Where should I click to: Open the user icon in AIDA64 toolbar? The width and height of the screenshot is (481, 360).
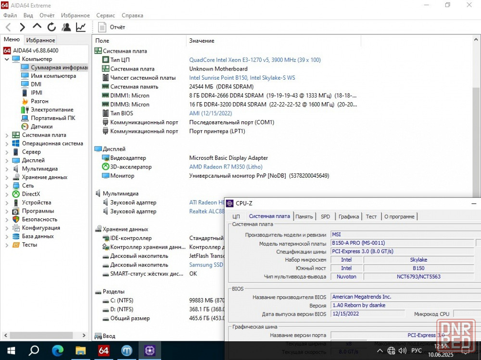click(66, 27)
